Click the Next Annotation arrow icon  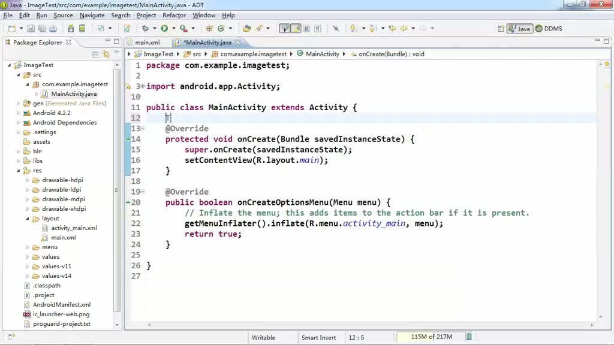(x=354, y=29)
